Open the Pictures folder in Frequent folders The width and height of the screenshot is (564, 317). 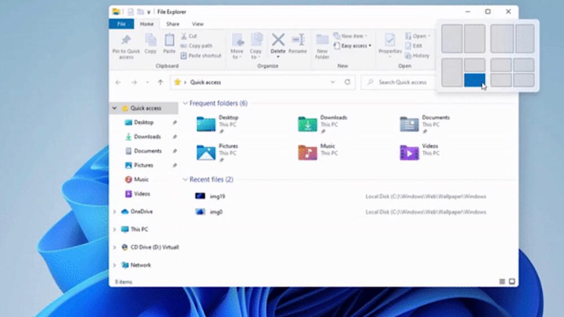tap(206, 152)
